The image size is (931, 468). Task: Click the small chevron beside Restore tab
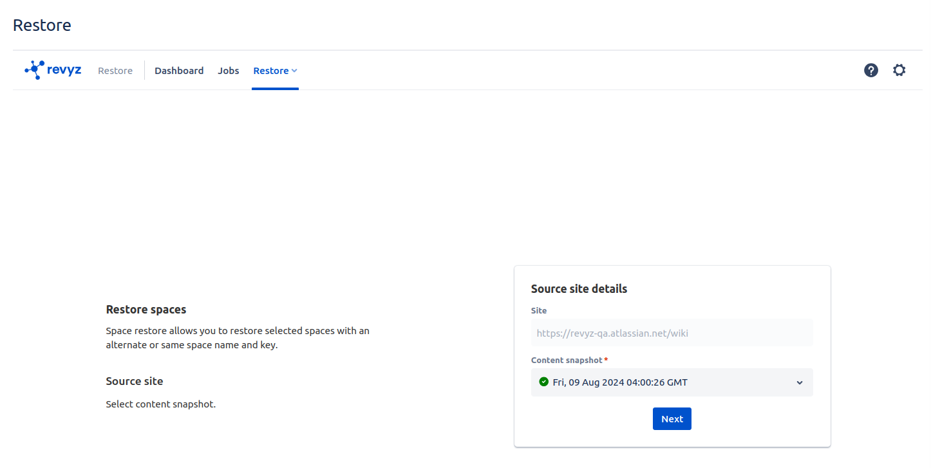click(x=294, y=71)
